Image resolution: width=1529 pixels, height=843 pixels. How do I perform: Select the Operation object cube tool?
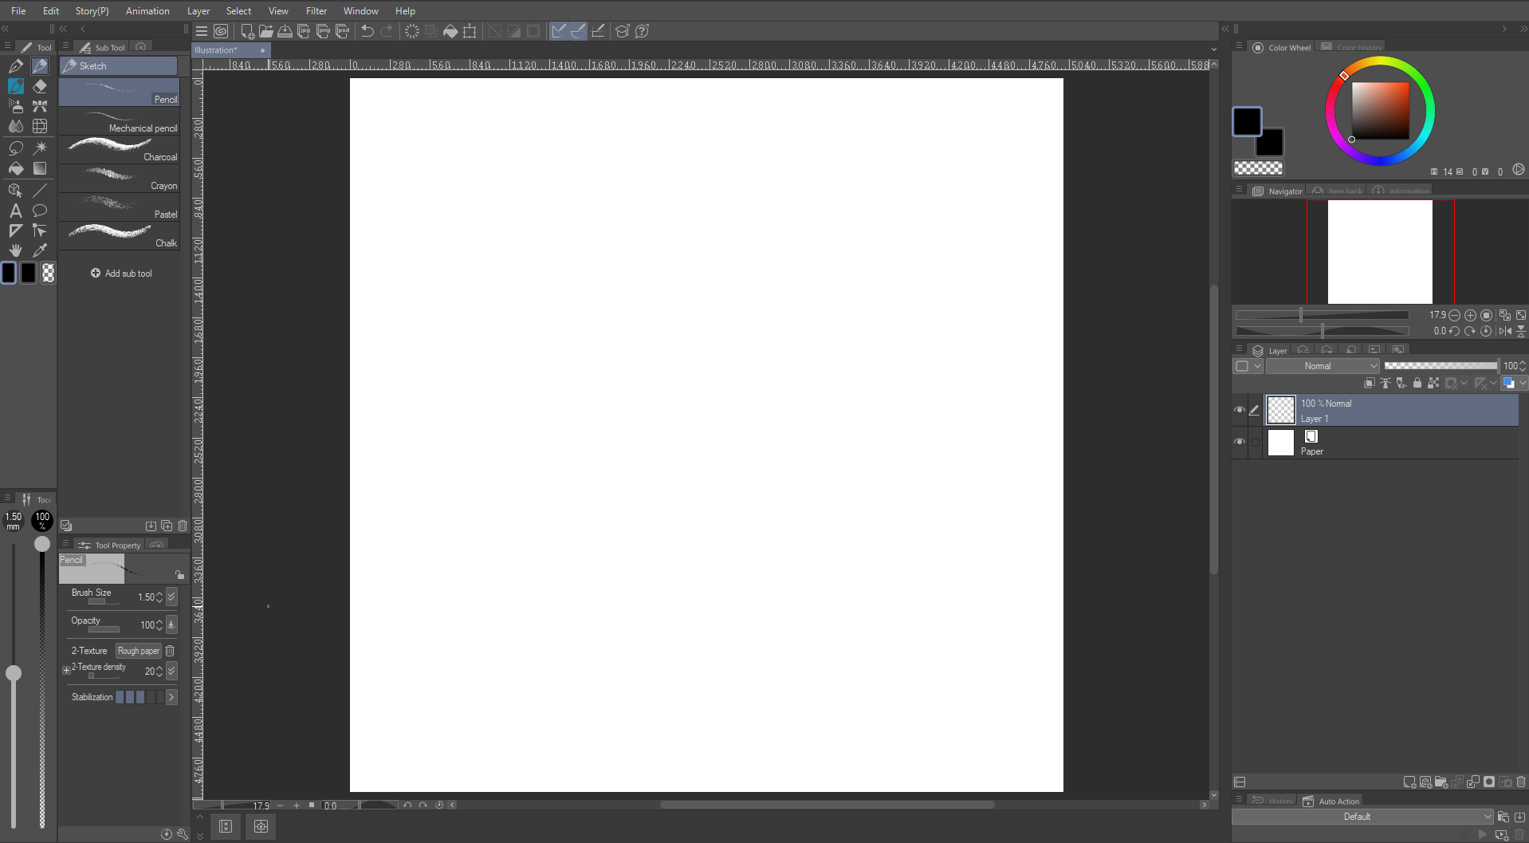[x=16, y=191]
